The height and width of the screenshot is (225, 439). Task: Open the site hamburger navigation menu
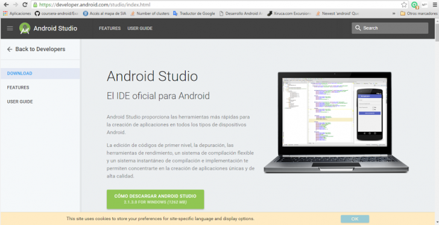tap(10, 28)
